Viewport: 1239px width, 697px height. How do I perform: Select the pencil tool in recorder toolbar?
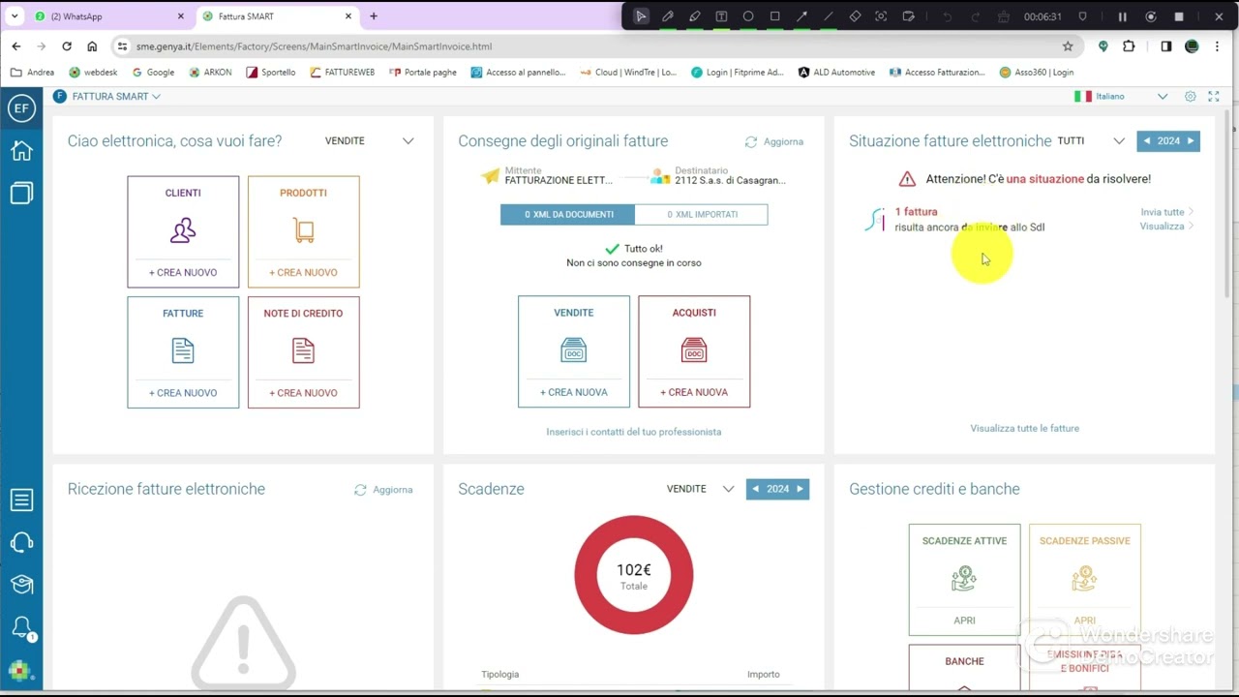[668, 16]
